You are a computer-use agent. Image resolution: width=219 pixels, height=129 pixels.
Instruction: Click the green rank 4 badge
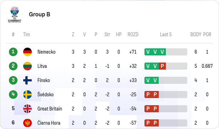13,95
